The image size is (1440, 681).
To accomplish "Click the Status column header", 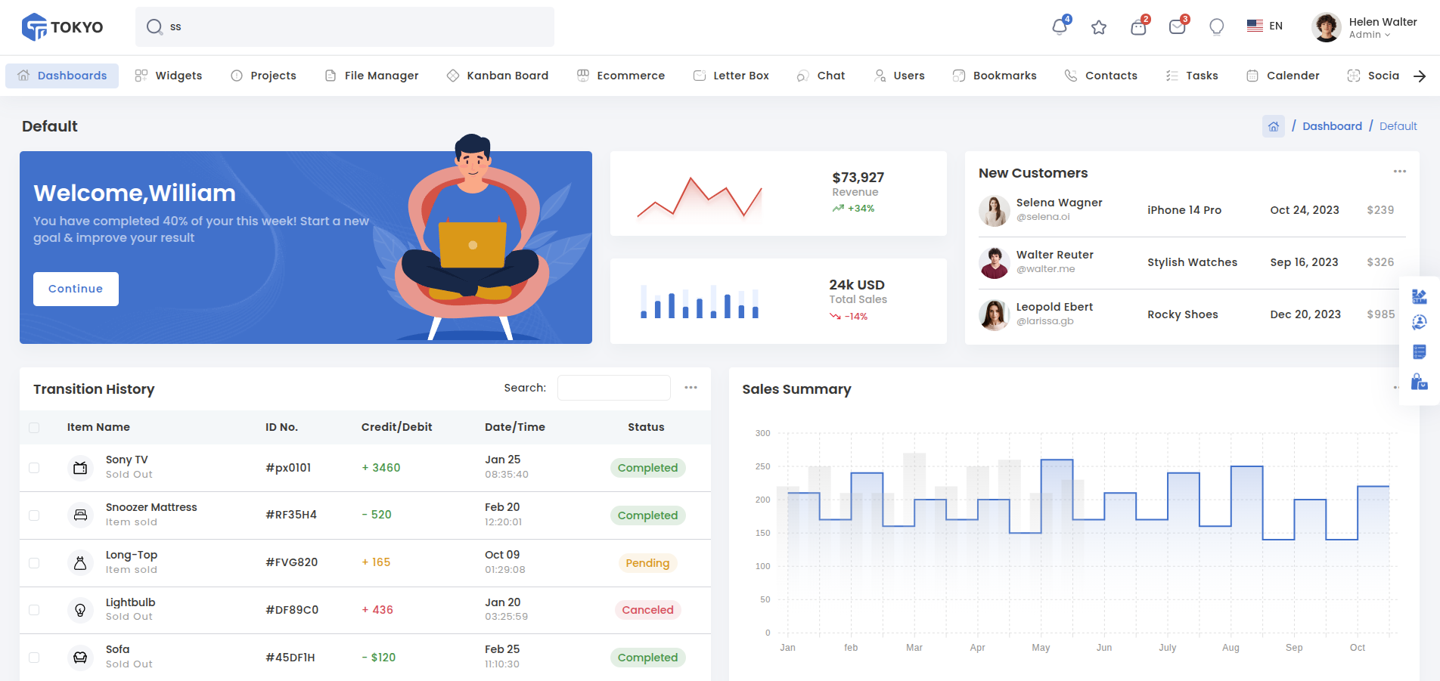I will point(646,427).
